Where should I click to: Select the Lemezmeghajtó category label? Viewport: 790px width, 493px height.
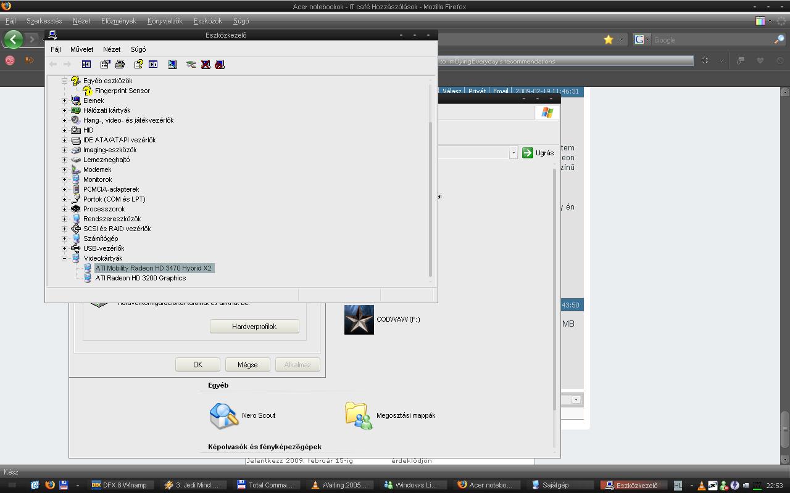pyautogui.click(x=107, y=160)
